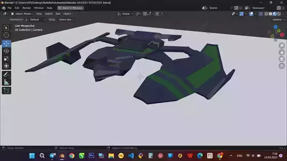The image size is (287, 161).
Task: Activate the Rotate tool
Action: click(6, 51)
